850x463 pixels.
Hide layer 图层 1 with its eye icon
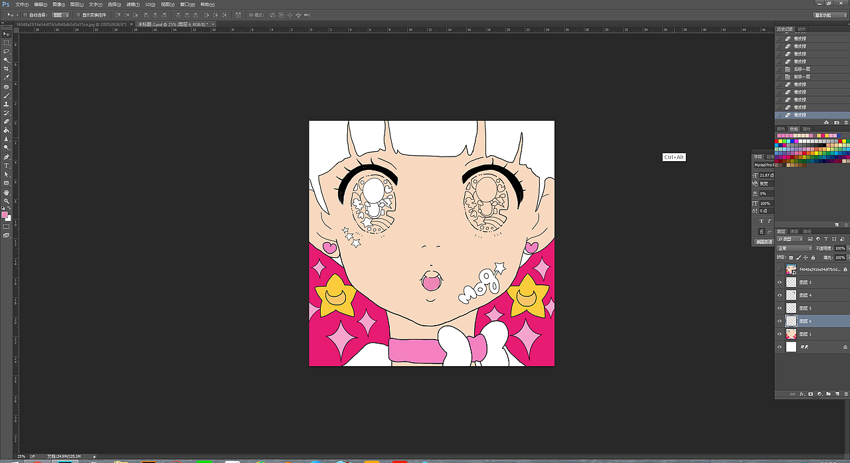780,334
